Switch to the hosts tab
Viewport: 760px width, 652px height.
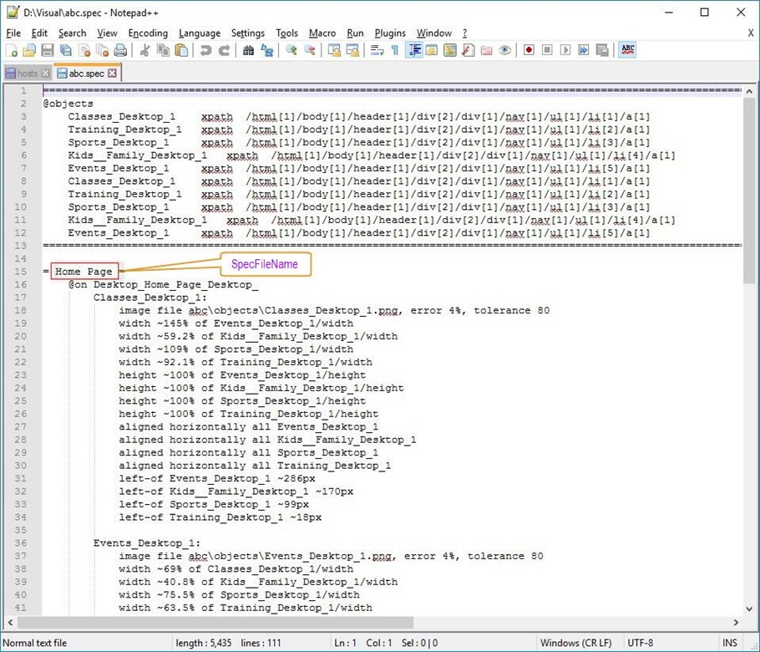point(27,74)
